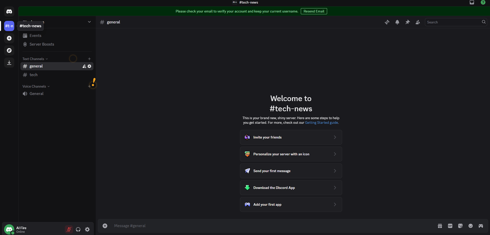Toggle the member list icon
The image size is (490, 235).
tap(418, 22)
